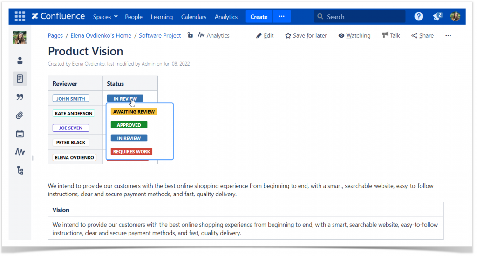This screenshot has height=256, width=477.
Task: Select APPROVED status option
Action: point(129,125)
